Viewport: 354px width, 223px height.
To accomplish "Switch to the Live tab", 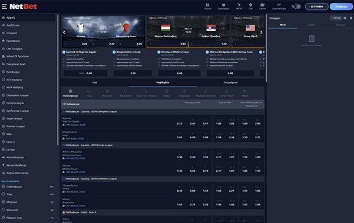I will pos(95,82).
